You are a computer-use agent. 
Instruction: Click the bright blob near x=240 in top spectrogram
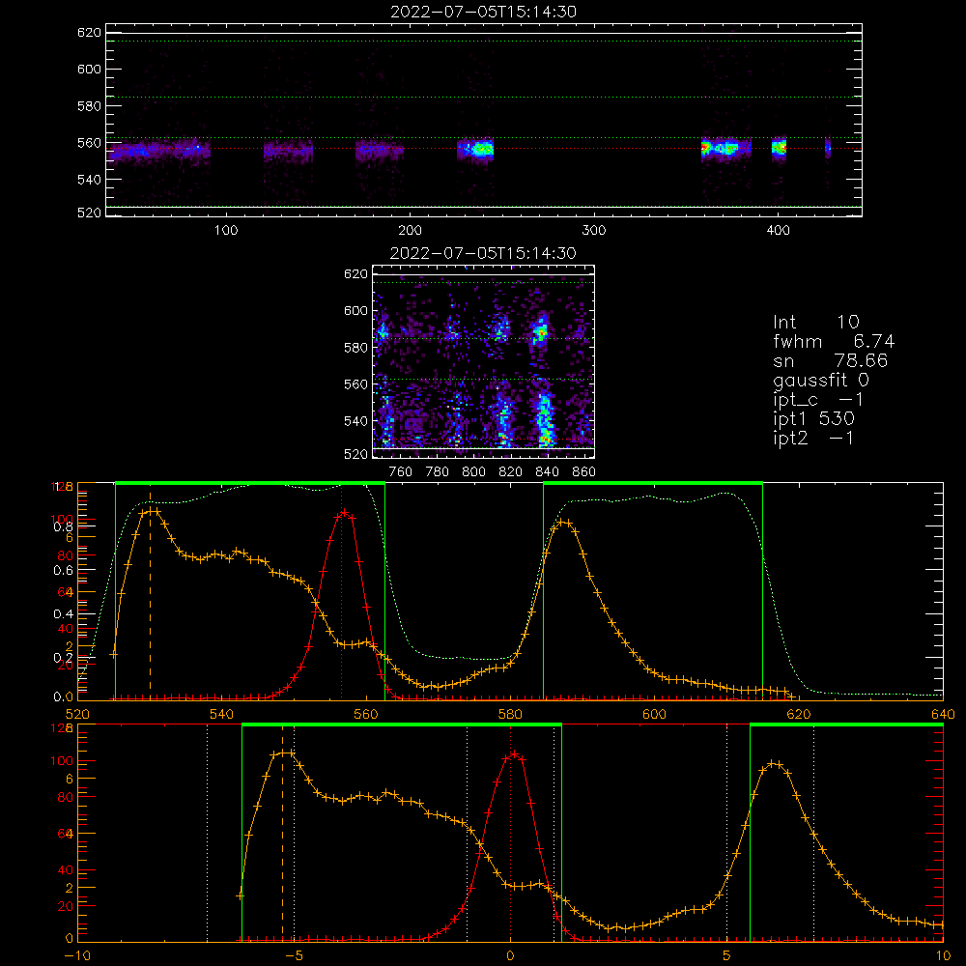(x=480, y=149)
